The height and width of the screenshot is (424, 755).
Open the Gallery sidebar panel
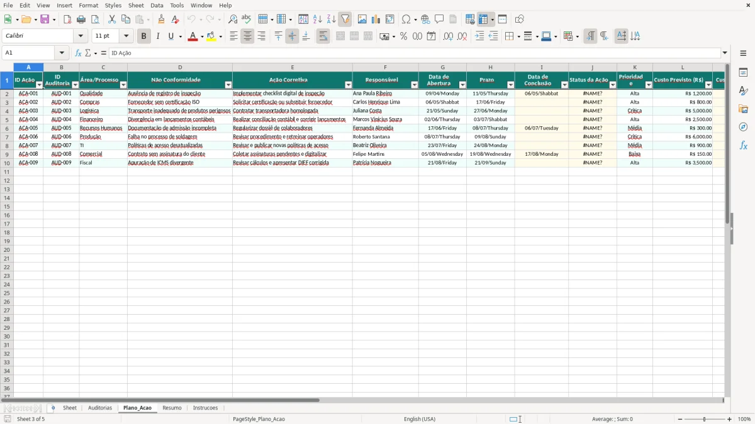tap(743, 109)
